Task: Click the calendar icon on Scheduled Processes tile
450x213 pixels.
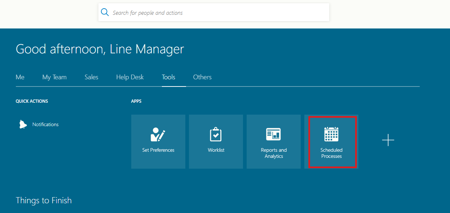Action: pos(331,134)
